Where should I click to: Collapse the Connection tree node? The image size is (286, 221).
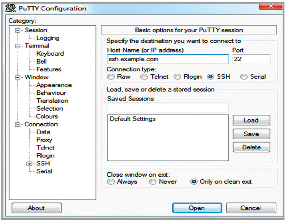click(x=18, y=125)
